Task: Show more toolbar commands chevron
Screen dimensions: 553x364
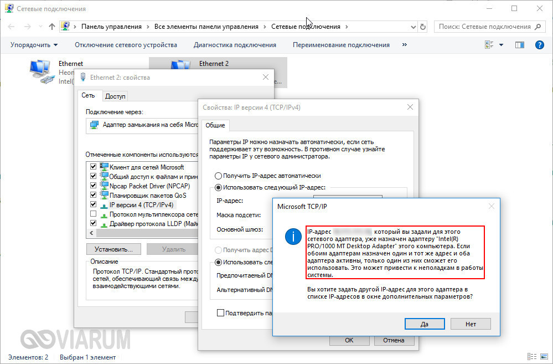Action: [405, 45]
